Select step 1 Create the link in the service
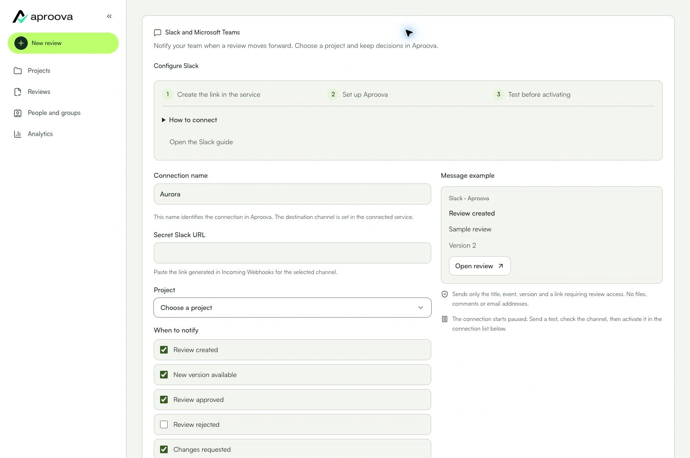690x458 pixels. point(212,94)
